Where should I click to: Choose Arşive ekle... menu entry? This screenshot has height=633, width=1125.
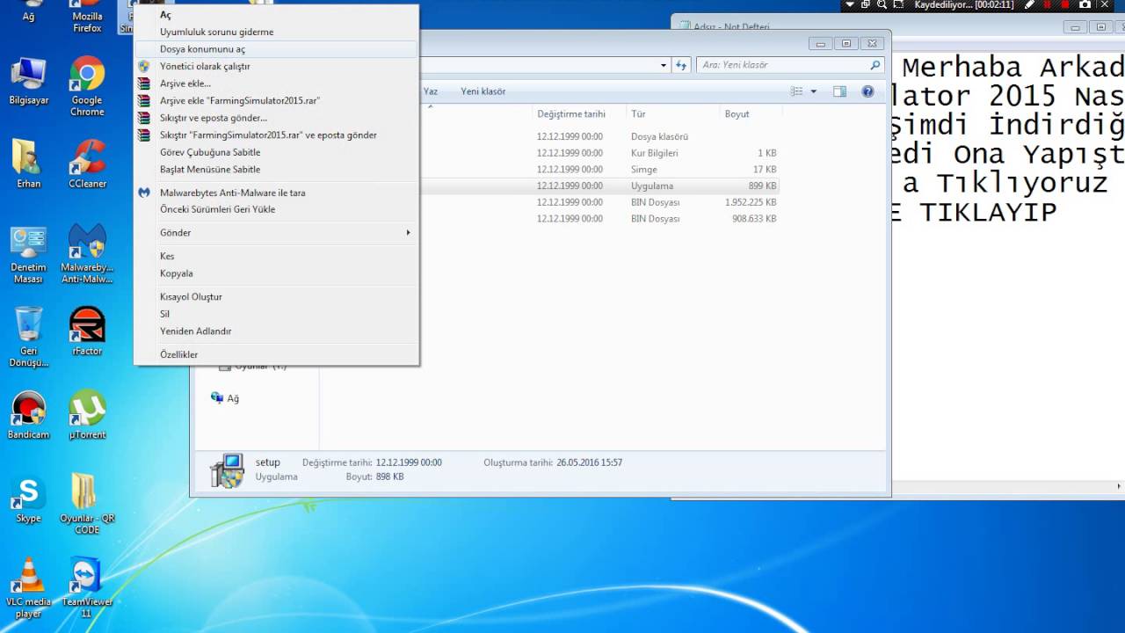[x=277, y=84]
